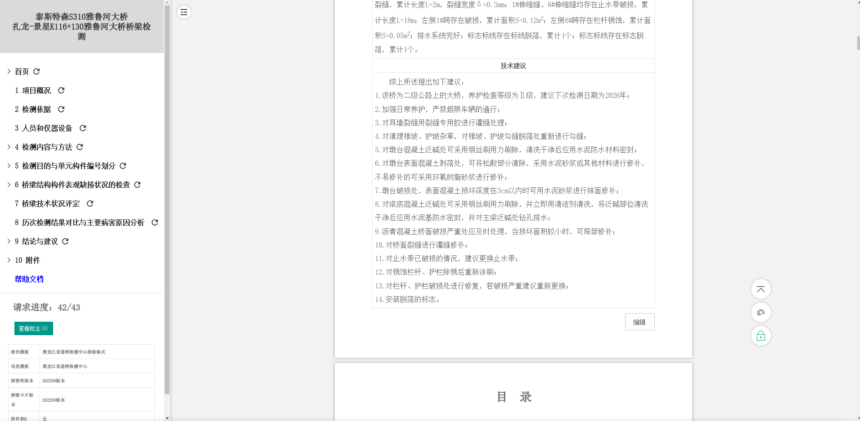Refresh the 2 检测依据 section
Viewport: 860px width, 421px height.
pyautogui.click(x=61, y=109)
